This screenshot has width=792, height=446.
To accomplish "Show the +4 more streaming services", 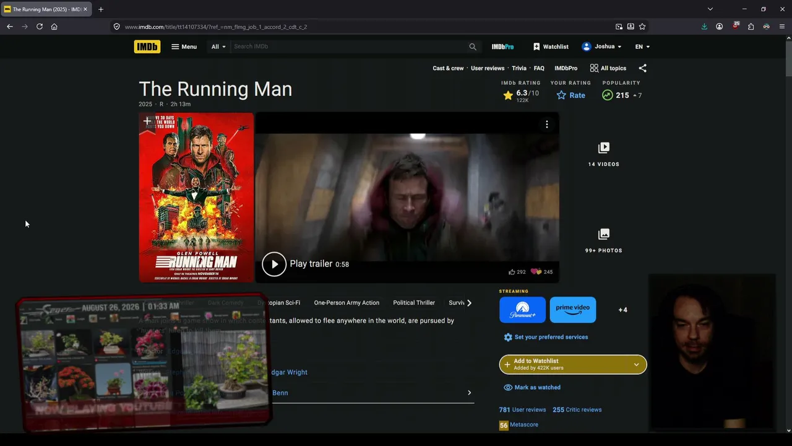I will 623,310.
